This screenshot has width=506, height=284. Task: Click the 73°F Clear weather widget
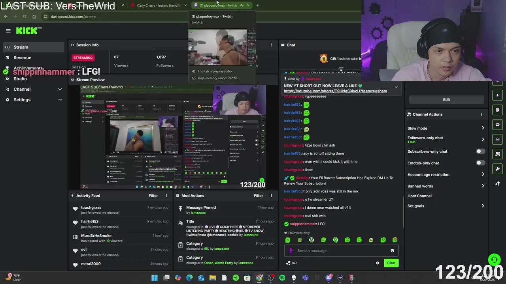[x=13, y=278]
